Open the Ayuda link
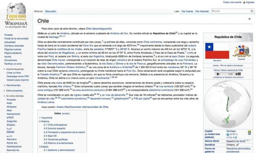The height and width of the screenshot is (153, 256). pyautogui.click(x=8, y=57)
